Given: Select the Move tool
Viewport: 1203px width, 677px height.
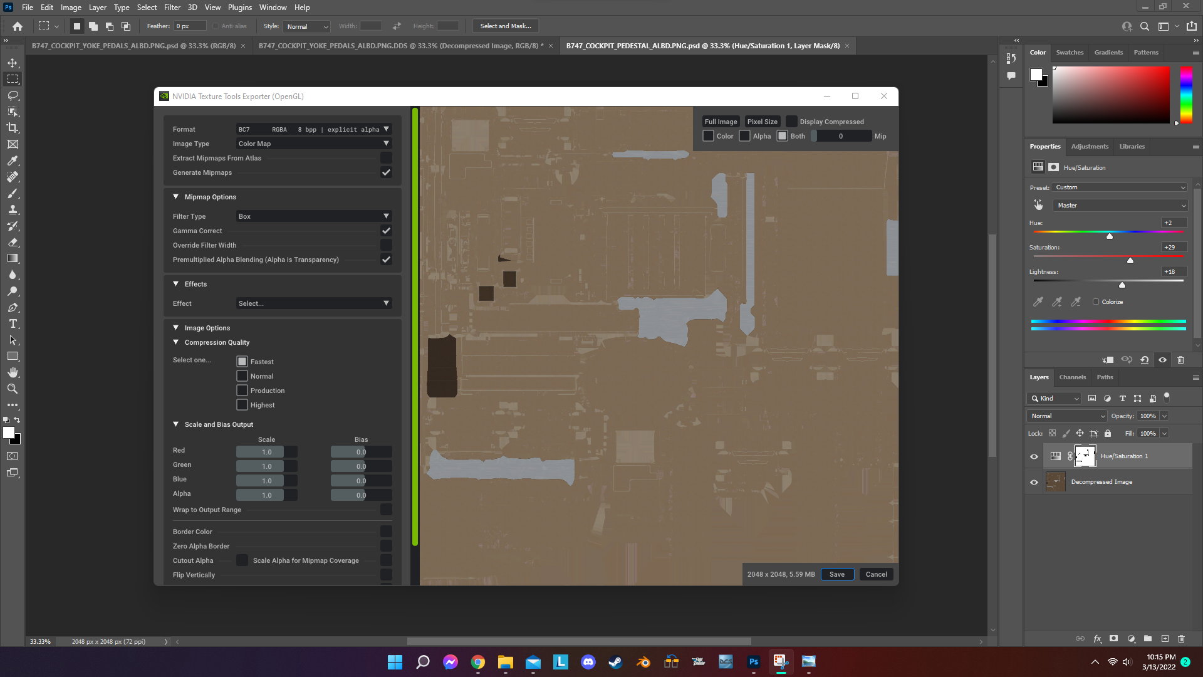Looking at the screenshot, I should pyautogui.click(x=13, y=63).
